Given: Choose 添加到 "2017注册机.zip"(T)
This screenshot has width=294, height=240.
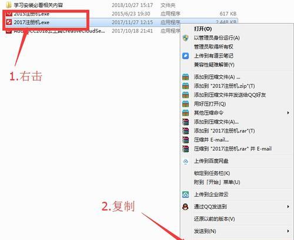Looking at the screenshot, I should [x=224, y=86].
